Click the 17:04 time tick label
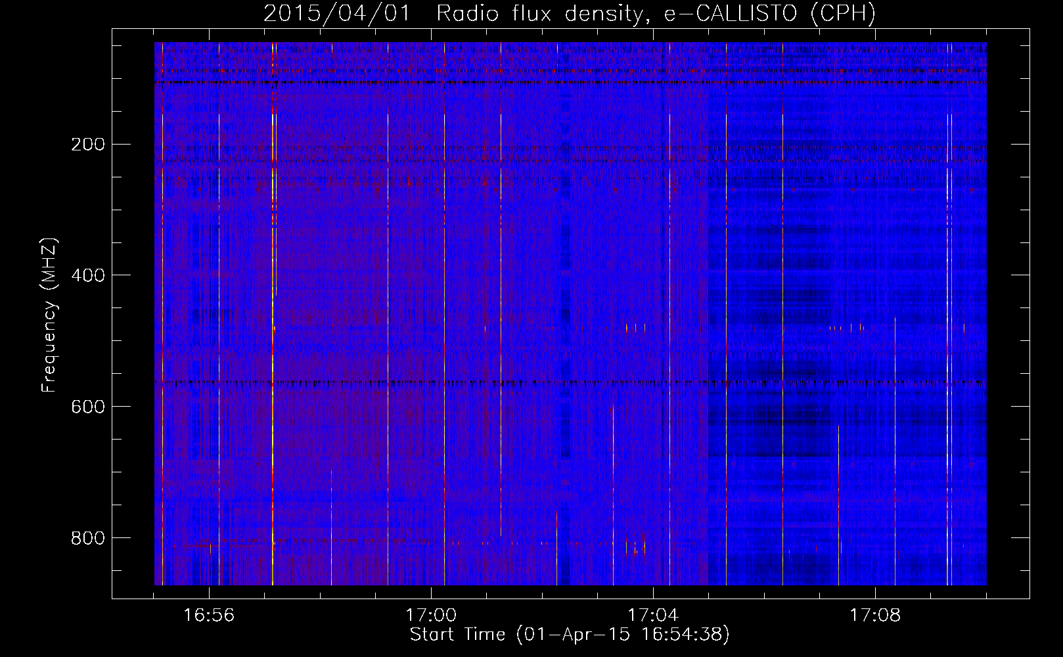 click(653, 616)
